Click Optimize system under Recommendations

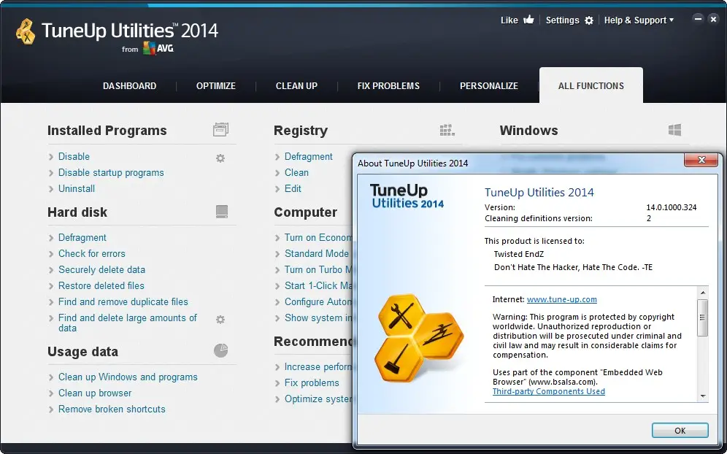pos(318,399)
